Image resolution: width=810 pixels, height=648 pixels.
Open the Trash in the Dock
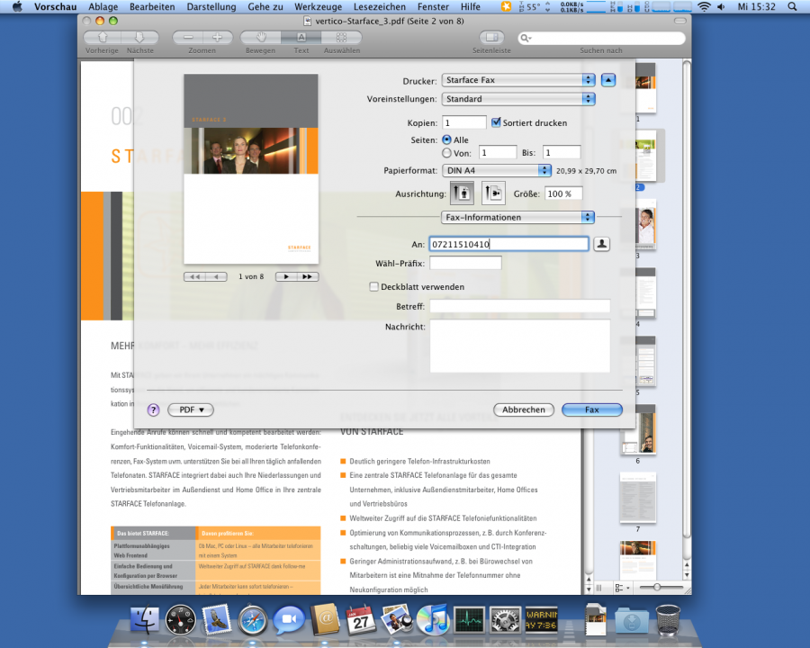coord(669,620)
